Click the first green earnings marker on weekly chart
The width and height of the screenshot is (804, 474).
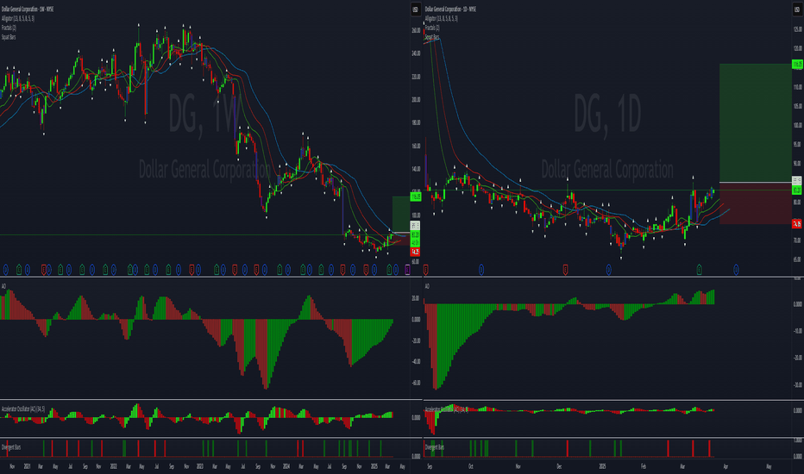[x=19, y=269]
